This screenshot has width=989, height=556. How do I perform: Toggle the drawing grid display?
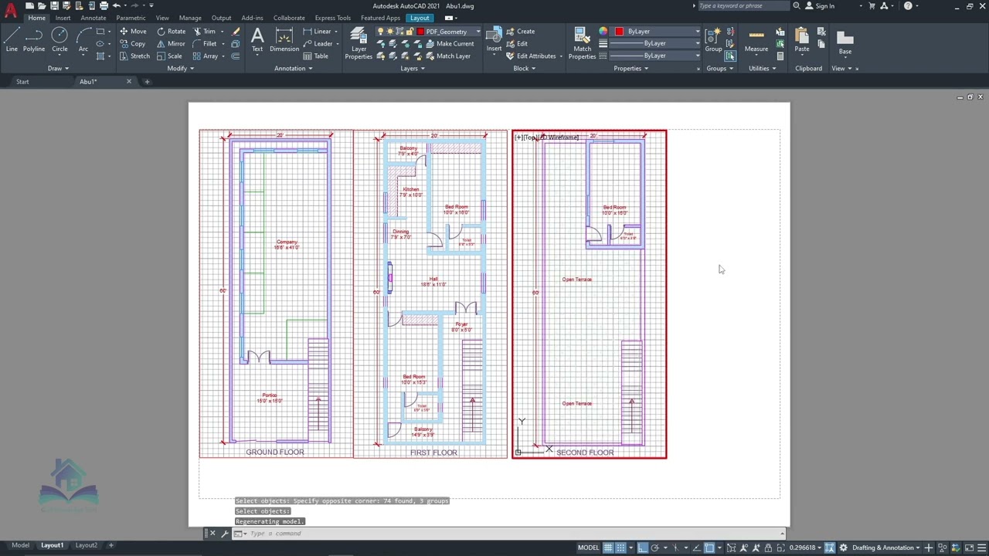tap(608, 548)
